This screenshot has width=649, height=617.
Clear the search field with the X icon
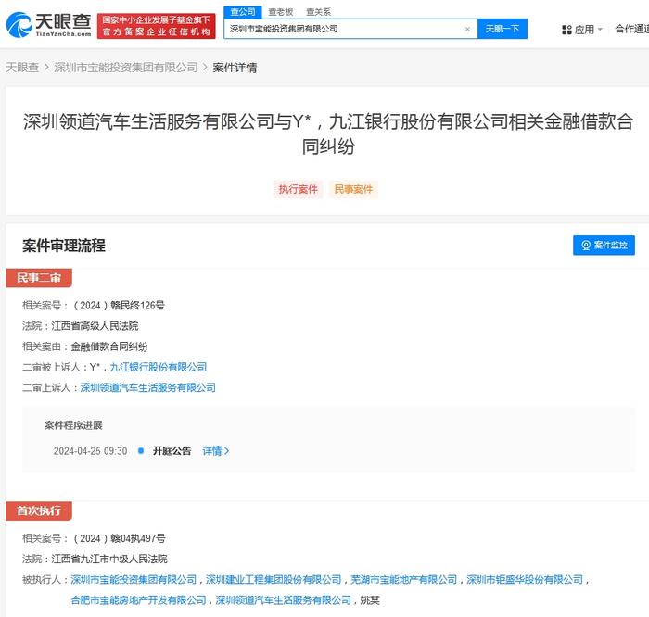pyautogui.click(x=467, y=29)
